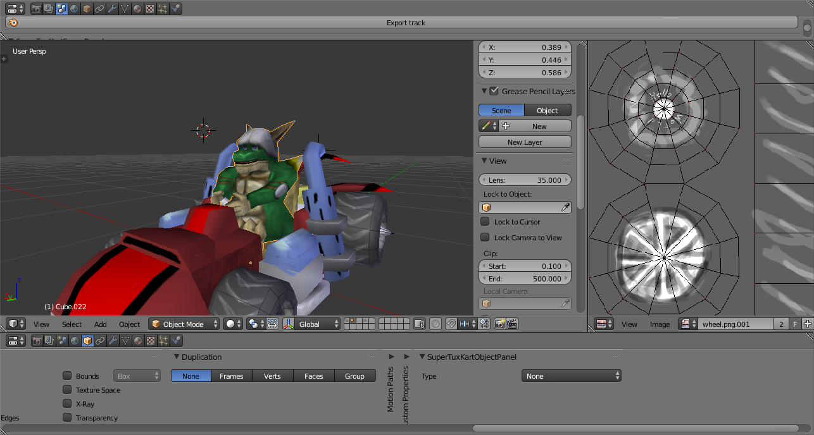Toggle the X-Ray checkbox
814x435 pixels.
(67, 403)
